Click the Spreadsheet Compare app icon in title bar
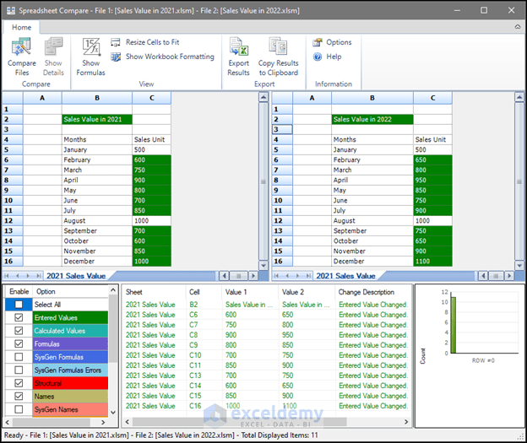This screenshot has width=527, height=443. tap(11, 10)
